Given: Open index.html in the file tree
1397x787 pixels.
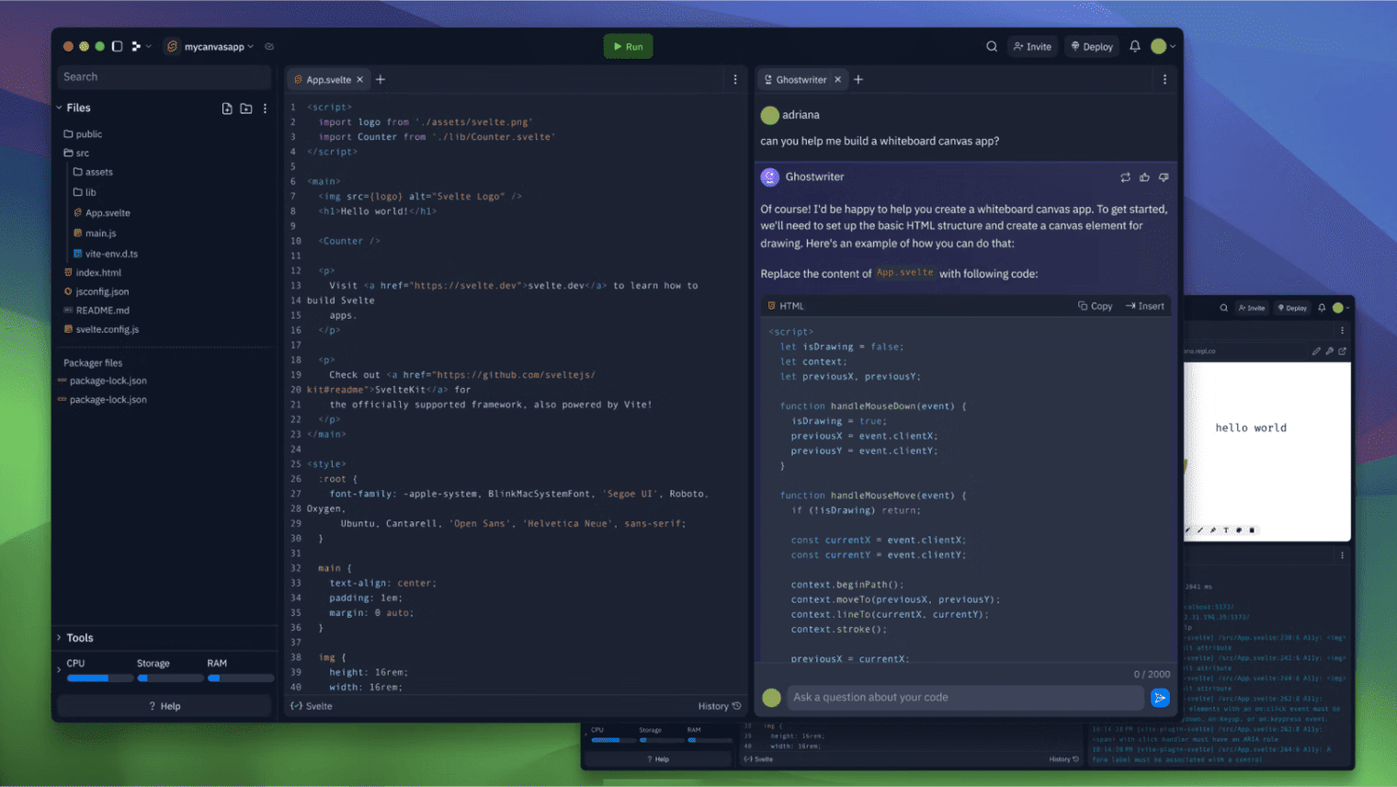Looking at the screenshot, I should pyautogui.click(x=92, y=272).
